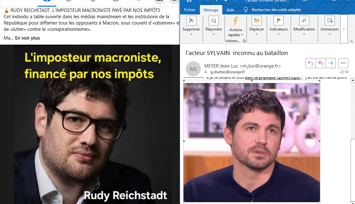Click the Indicateurs red flag icon
The width and height of the screenshot is (355, 204).
(x=278, y=21)
